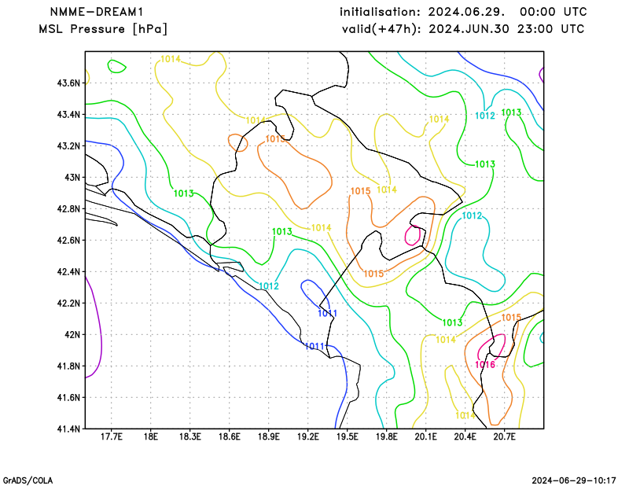
Task: Select the 43.4N latitude label
Action: 68,114
